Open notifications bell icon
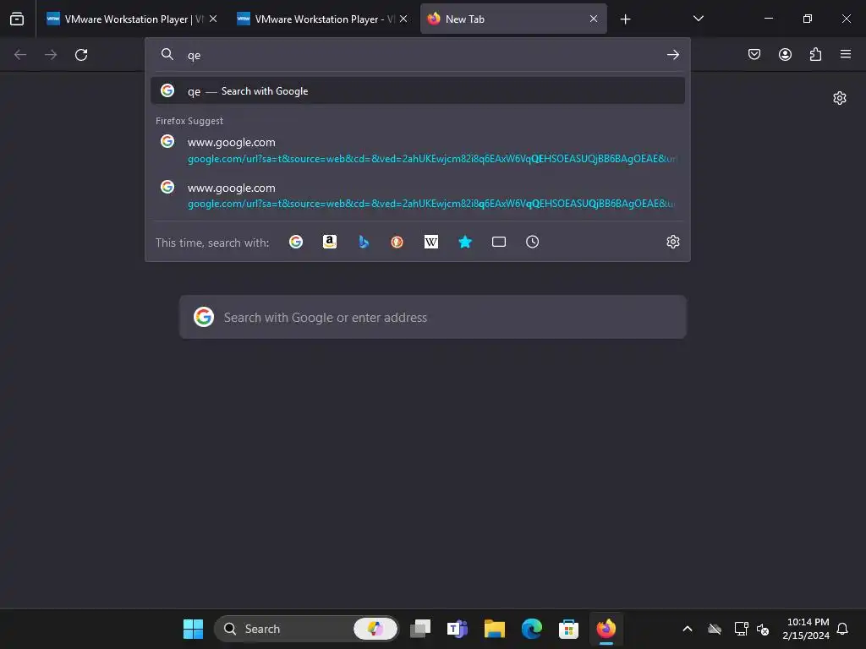The image size is (866, 649). 842,629
